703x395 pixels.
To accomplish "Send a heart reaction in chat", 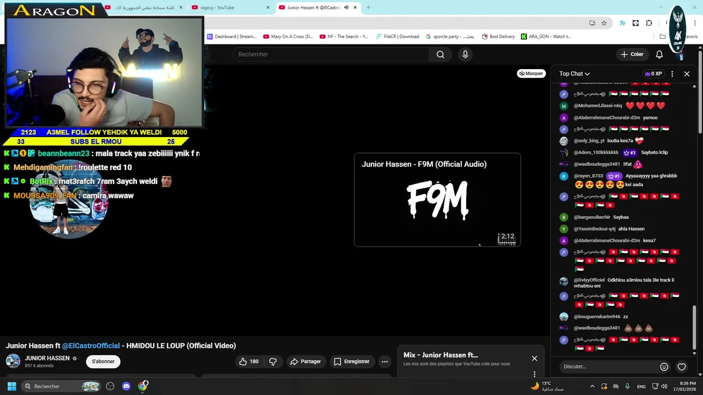I will pos(682,366).
